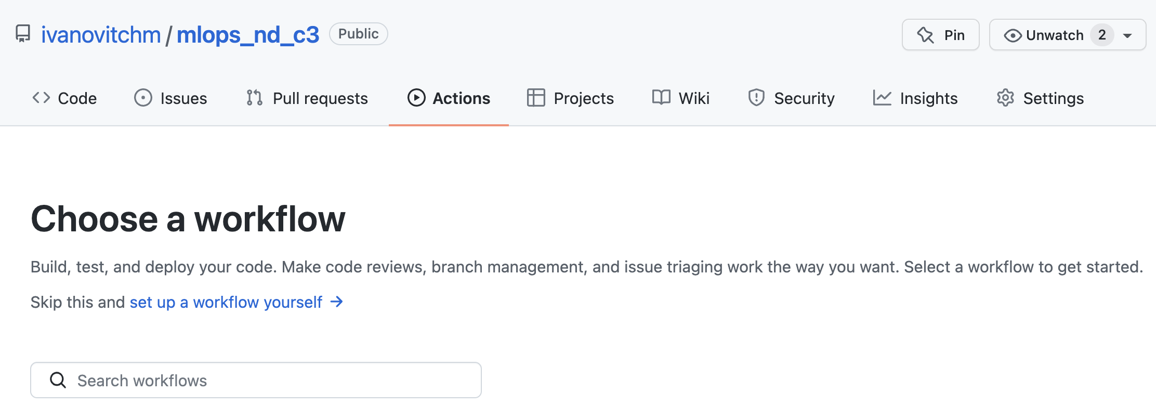Pin the repository with Pin button
The height and width of the screenshot is (418, 1156).
click(x=941, y=35)
